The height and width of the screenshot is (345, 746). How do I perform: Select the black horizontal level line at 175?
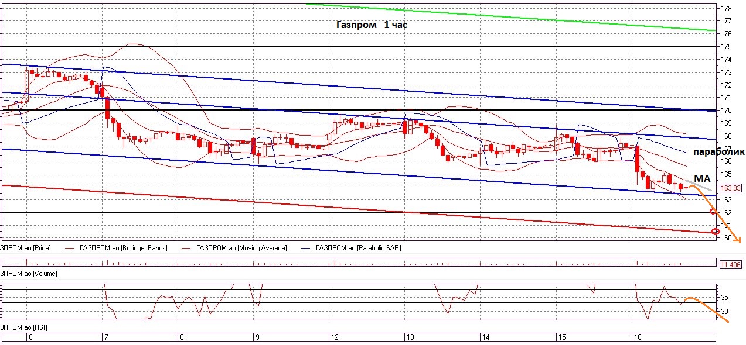pyautogui.click(x=359, y=46)
